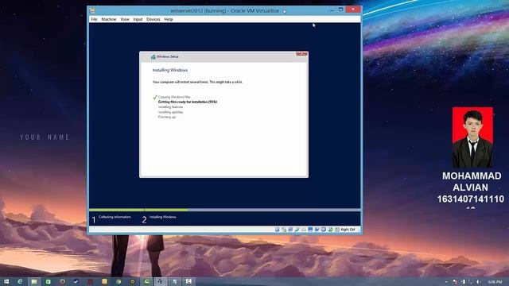Click the 'Copying Windows files' step
Viewport: 509px width, 286px height.
tap(174, 97)
